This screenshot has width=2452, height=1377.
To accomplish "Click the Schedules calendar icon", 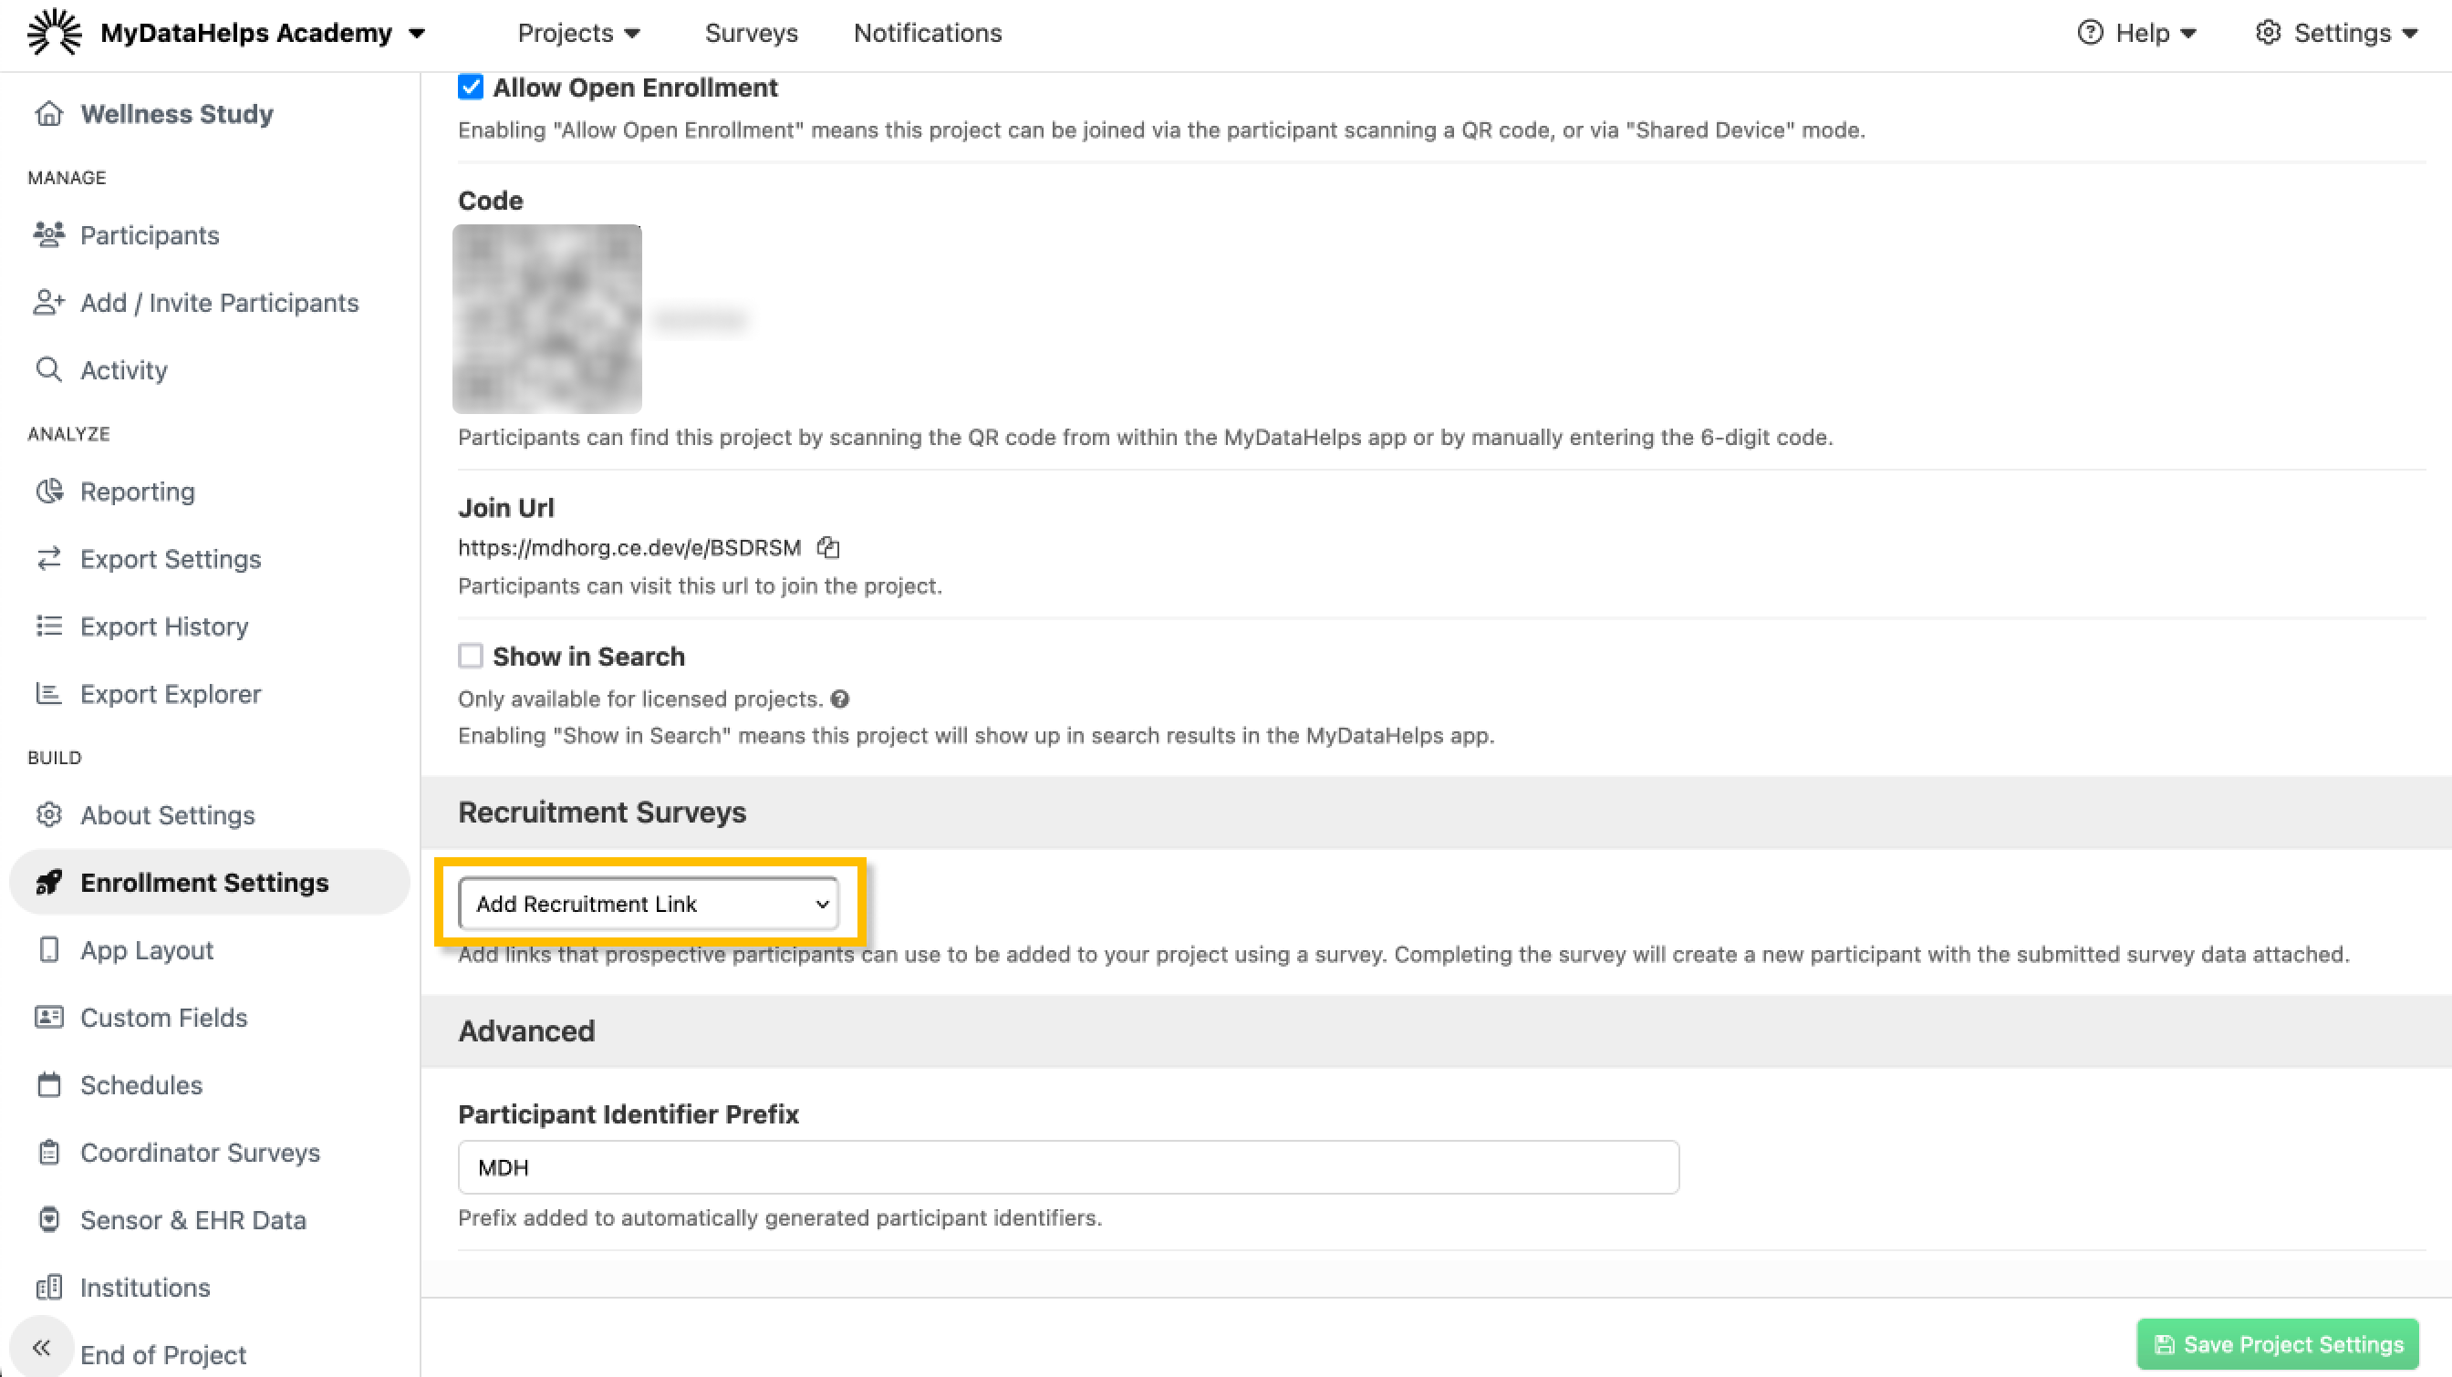I will [48, 1085].
